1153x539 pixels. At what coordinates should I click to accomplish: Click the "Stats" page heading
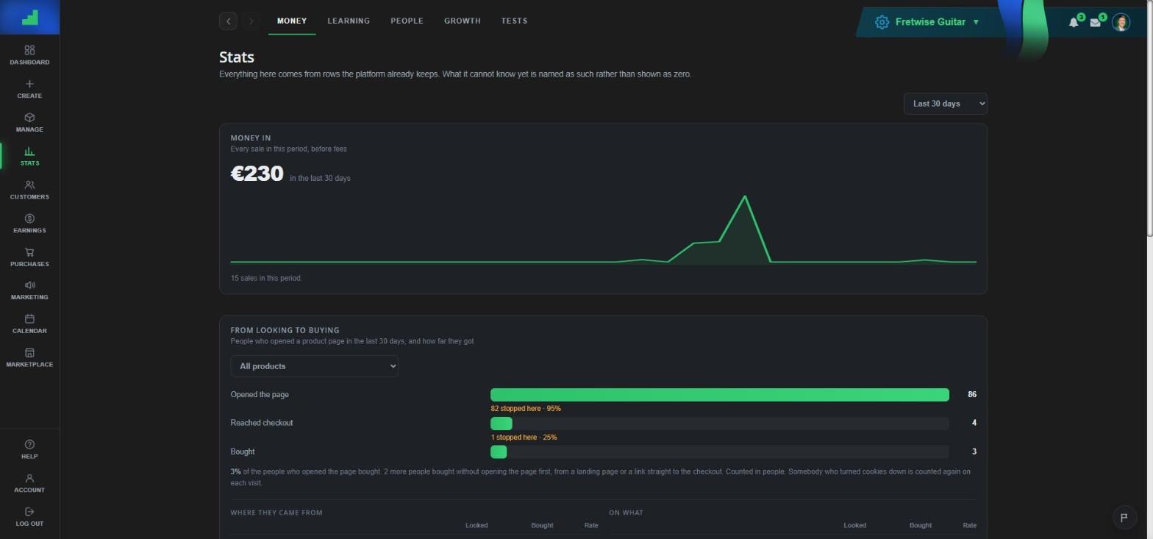click(x=237, y=57)
